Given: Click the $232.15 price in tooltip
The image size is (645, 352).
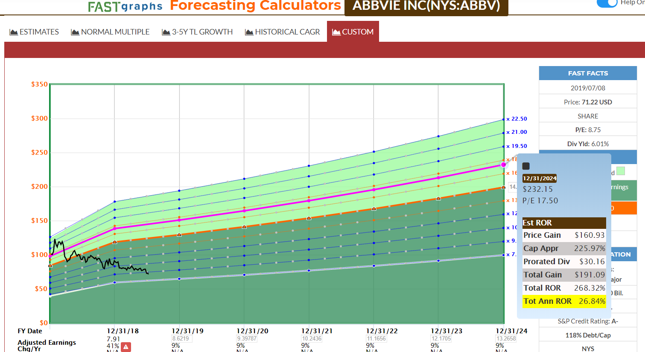Looking at the screenshot, I should [x=538, y=189].
